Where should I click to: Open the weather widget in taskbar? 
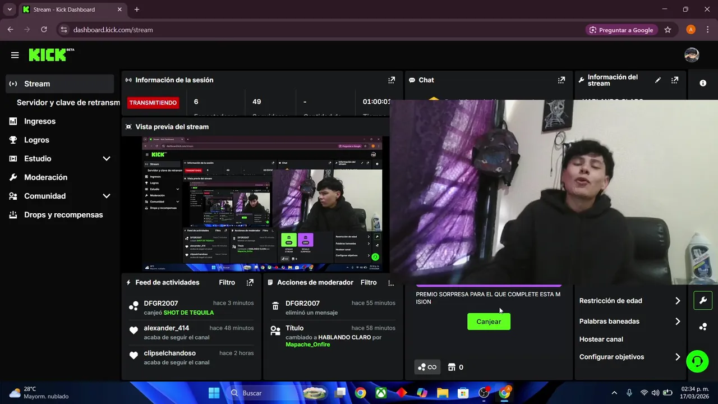pyautogui.click(x=39, y=393)
